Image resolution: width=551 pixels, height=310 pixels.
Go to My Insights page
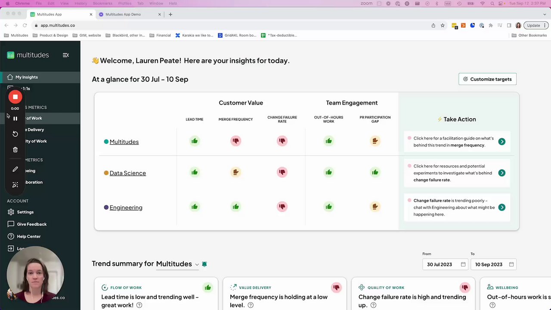point(26,77)
